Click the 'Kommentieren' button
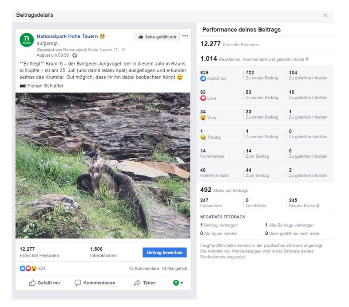The width and height of the screenshot is (349, 307). 95,283
